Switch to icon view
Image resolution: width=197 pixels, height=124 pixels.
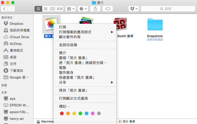point(38,9)
